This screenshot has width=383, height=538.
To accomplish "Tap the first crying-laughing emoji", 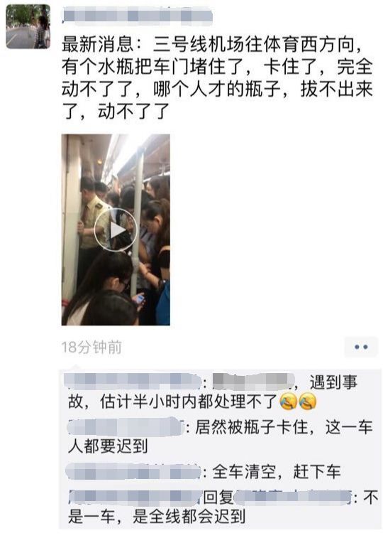I will pos(288,401).
